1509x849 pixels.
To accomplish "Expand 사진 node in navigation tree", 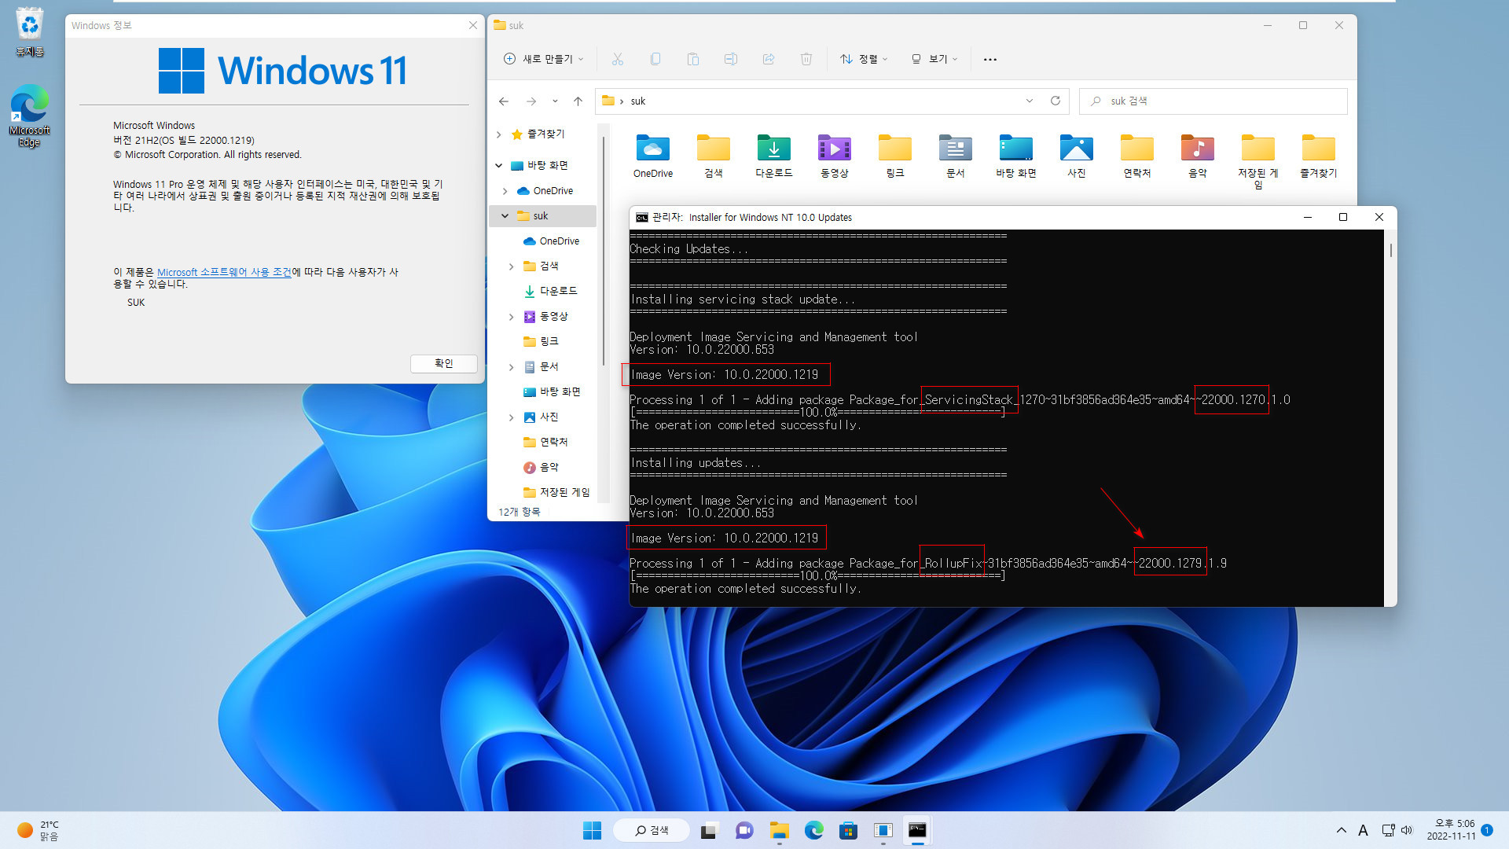I will click(512, 417).
